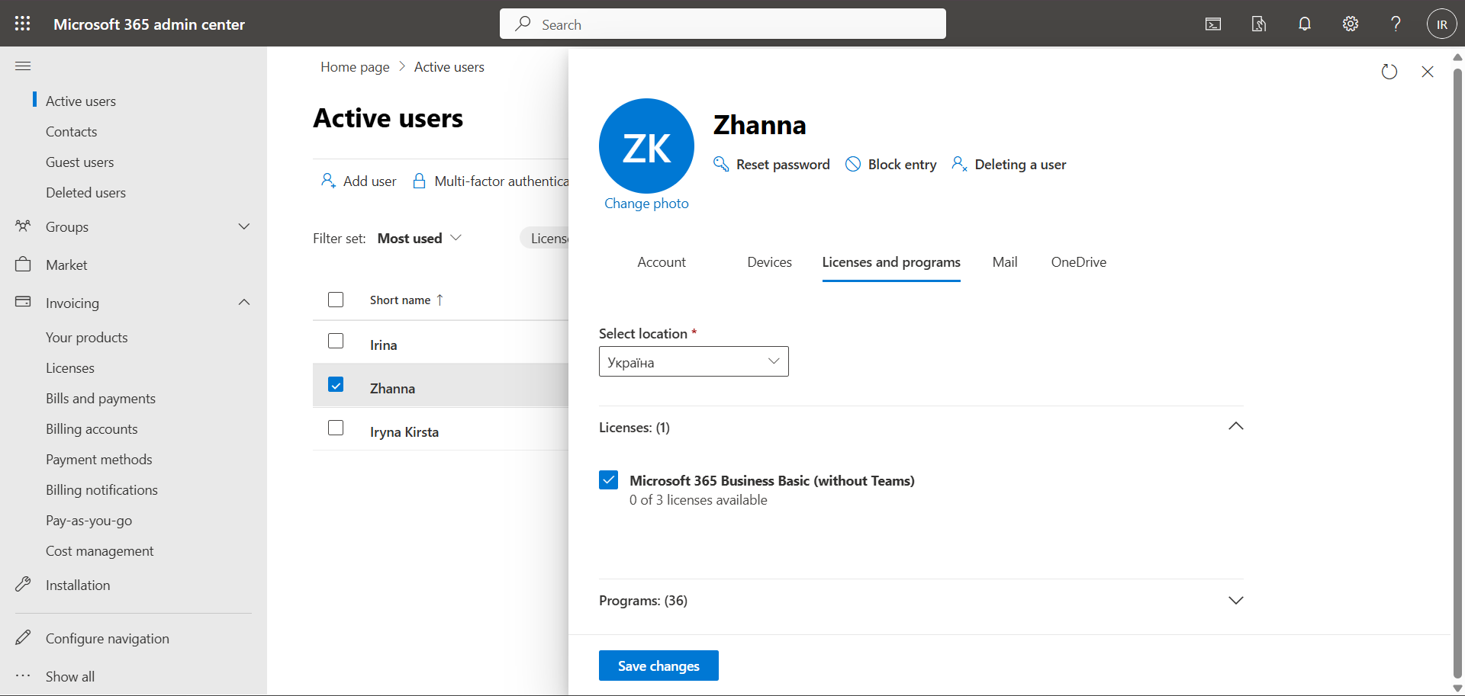Check the Iryna Kirsta row checkbox
Screen dimensions: 1465x696
pos(336,428)
